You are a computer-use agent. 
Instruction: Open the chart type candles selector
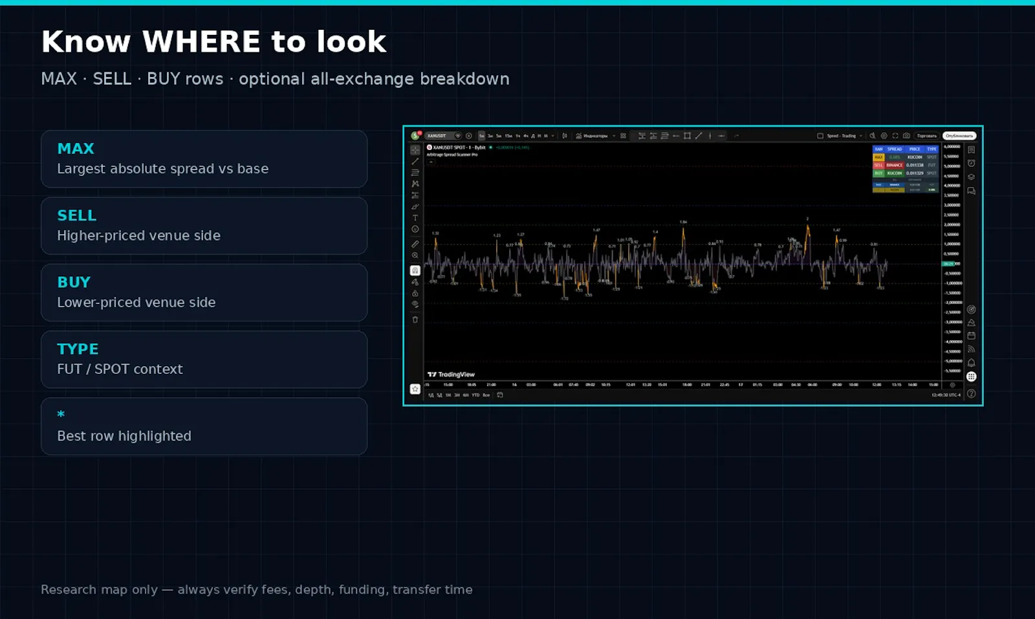pyautogui.click(x=565, y=136)
